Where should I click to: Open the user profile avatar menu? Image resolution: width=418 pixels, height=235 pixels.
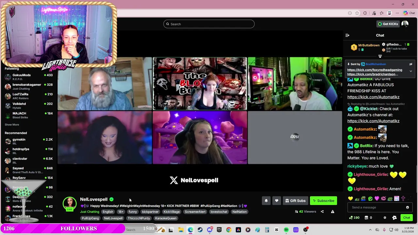click(405, 24)
